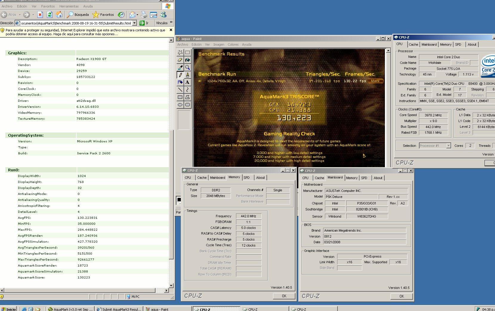Click the IE page horizontal scrollbar
495x311 pixels.
[x=80, y=290]
